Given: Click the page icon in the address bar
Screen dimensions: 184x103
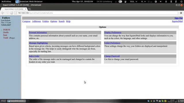Looking at the screenshot, I should (x=16, y=13).
